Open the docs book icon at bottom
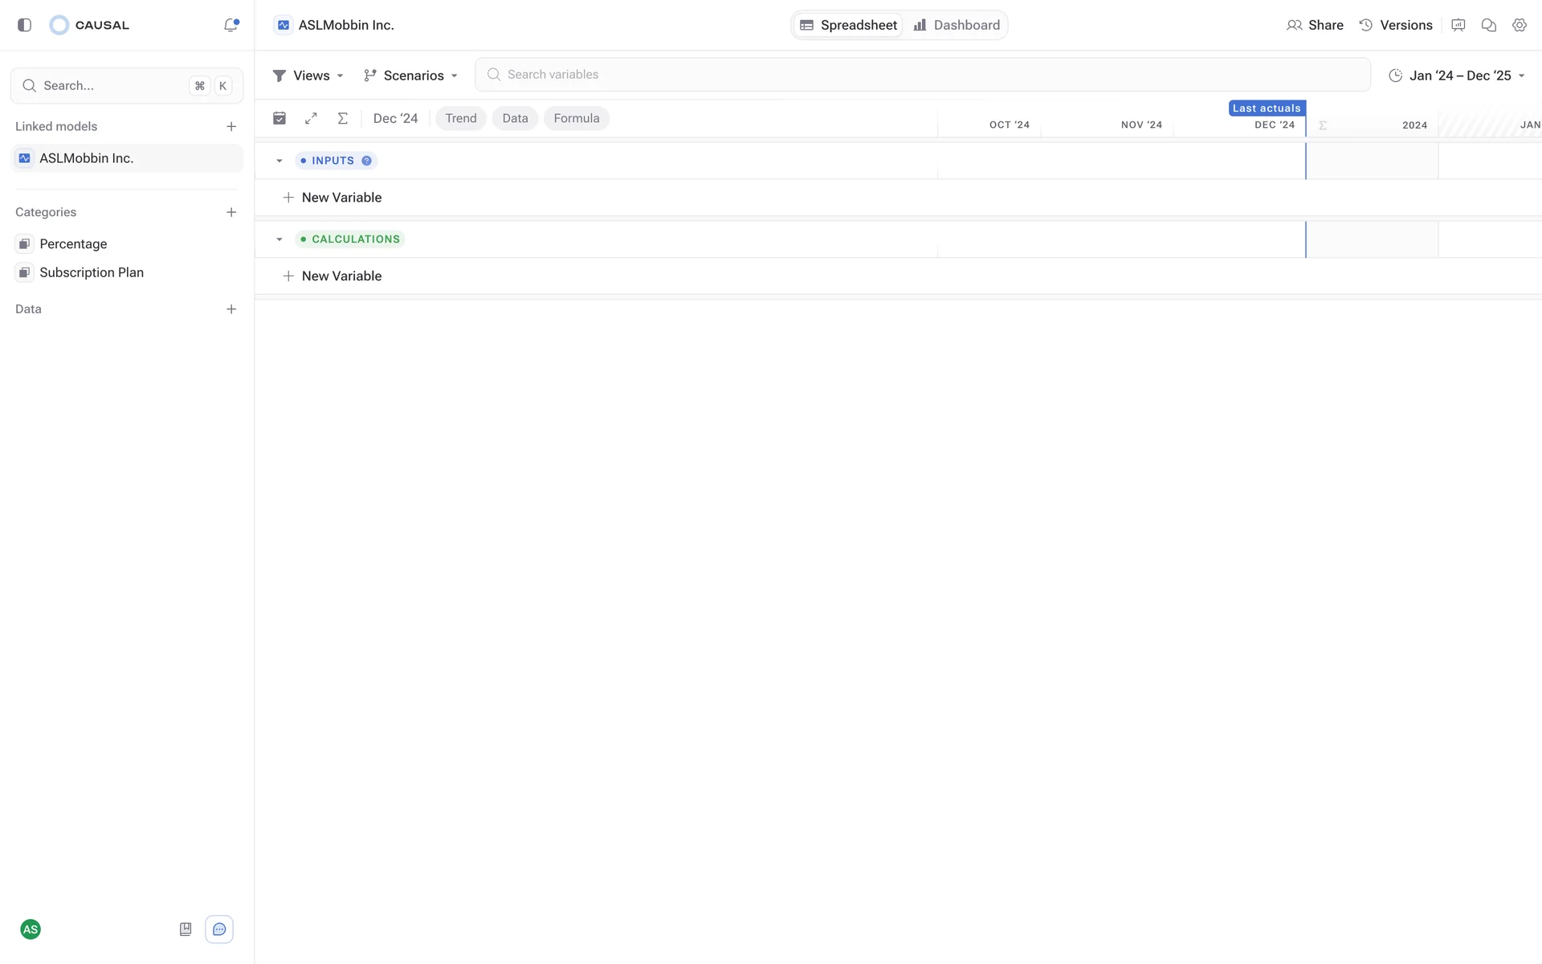 186,929
